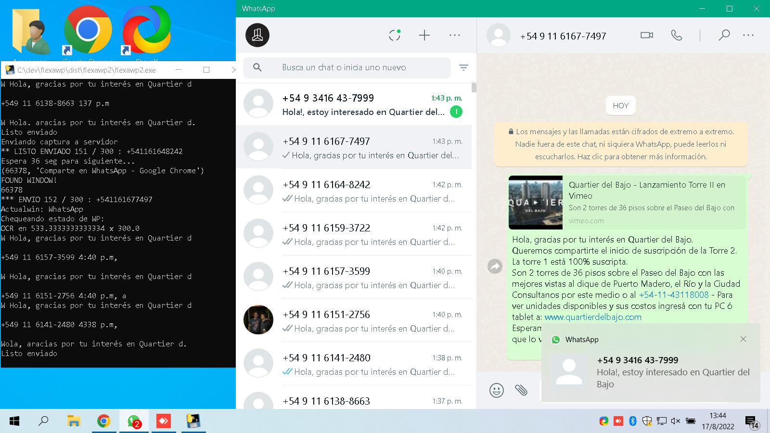This screenshot has width=770, height=433.
Task: Open File Explorer from the taskbar
Action: coord(73,421)
